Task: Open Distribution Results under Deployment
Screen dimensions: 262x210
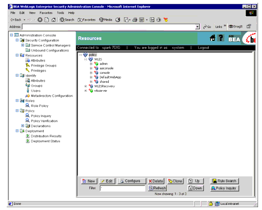Action: point(46,136)
